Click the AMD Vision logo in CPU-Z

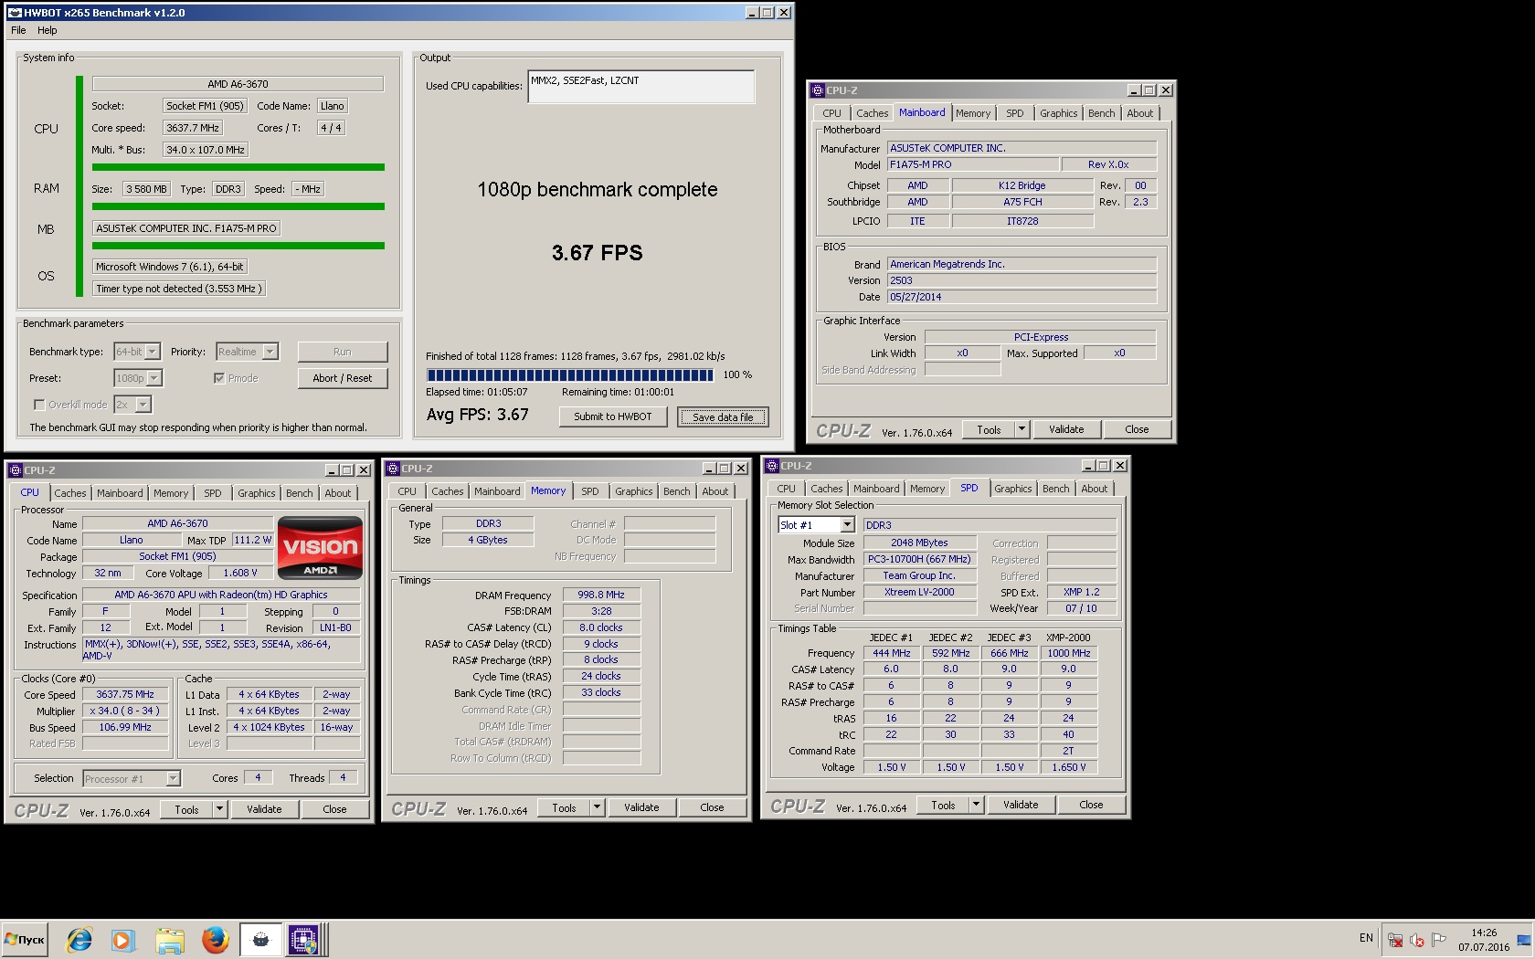pyautogui.click(x=320, y=547)
